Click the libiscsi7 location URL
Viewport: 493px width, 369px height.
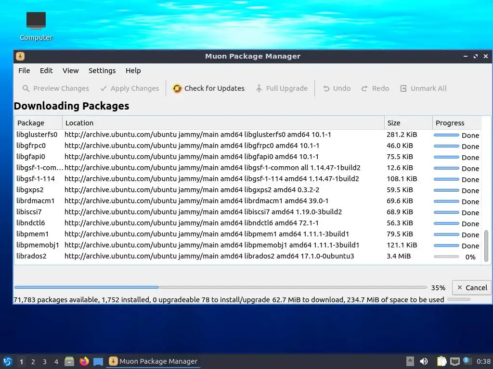pos(203,212)
